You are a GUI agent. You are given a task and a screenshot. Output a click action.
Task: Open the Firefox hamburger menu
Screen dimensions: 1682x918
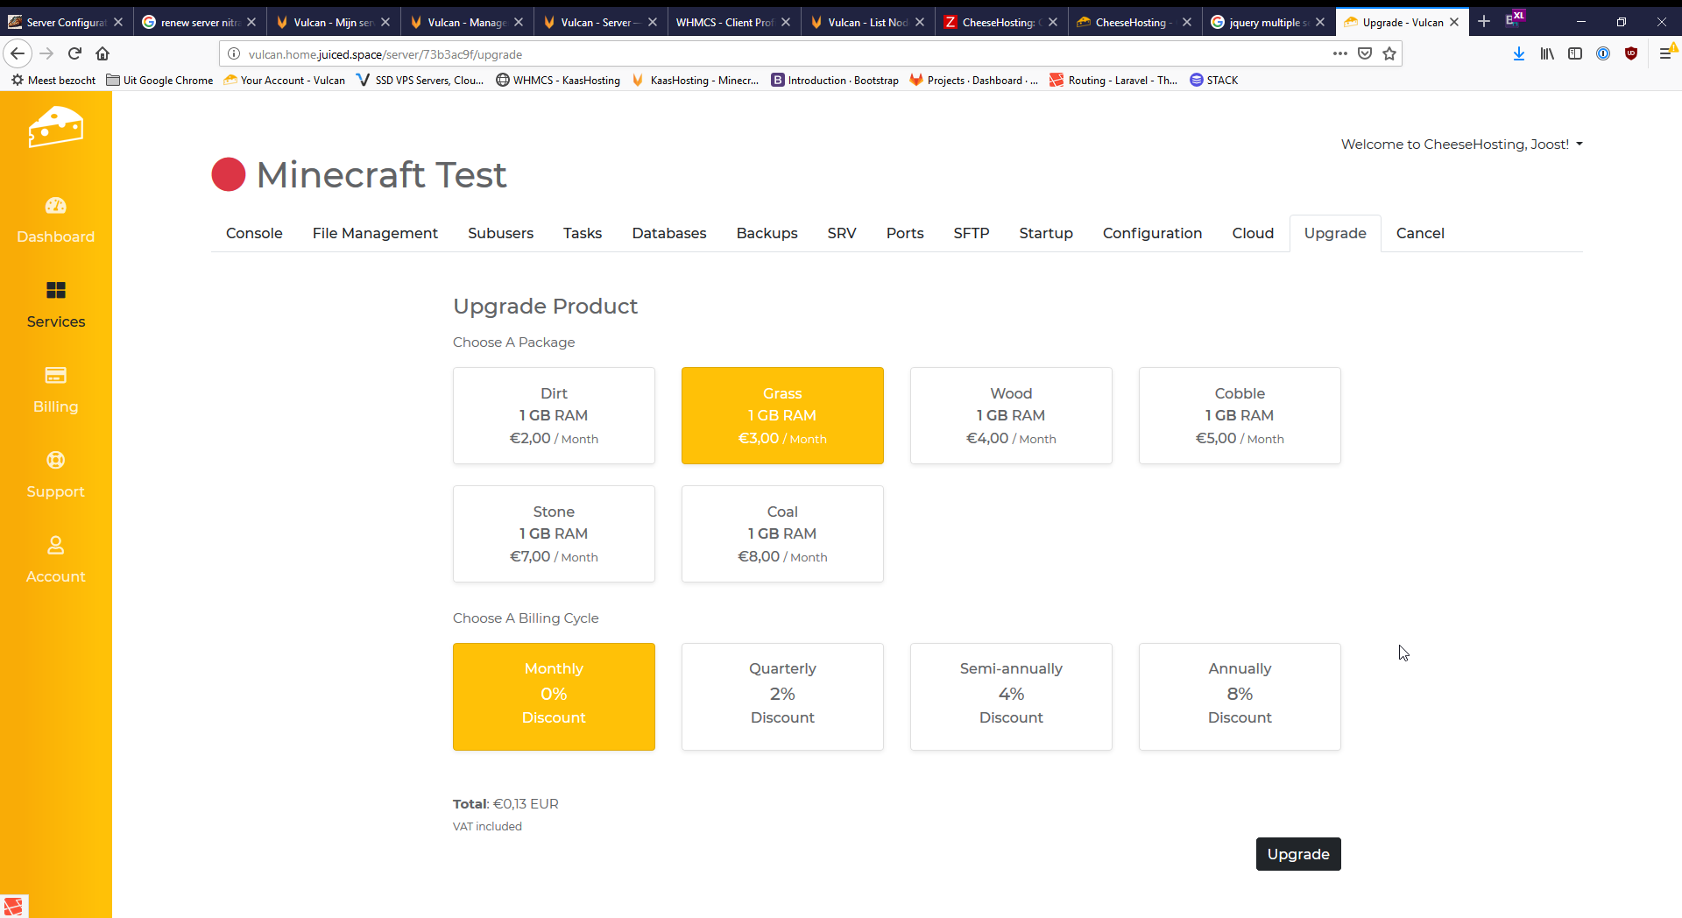click(1665, 53)
